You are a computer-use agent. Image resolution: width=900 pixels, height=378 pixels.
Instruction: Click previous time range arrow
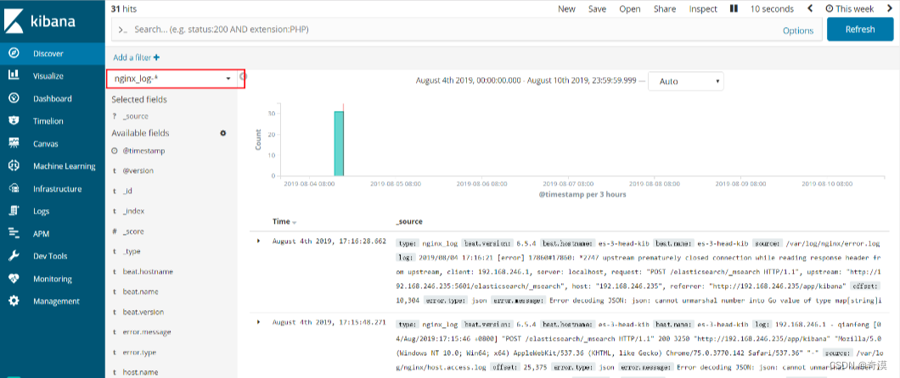click(x=810, y=8)
